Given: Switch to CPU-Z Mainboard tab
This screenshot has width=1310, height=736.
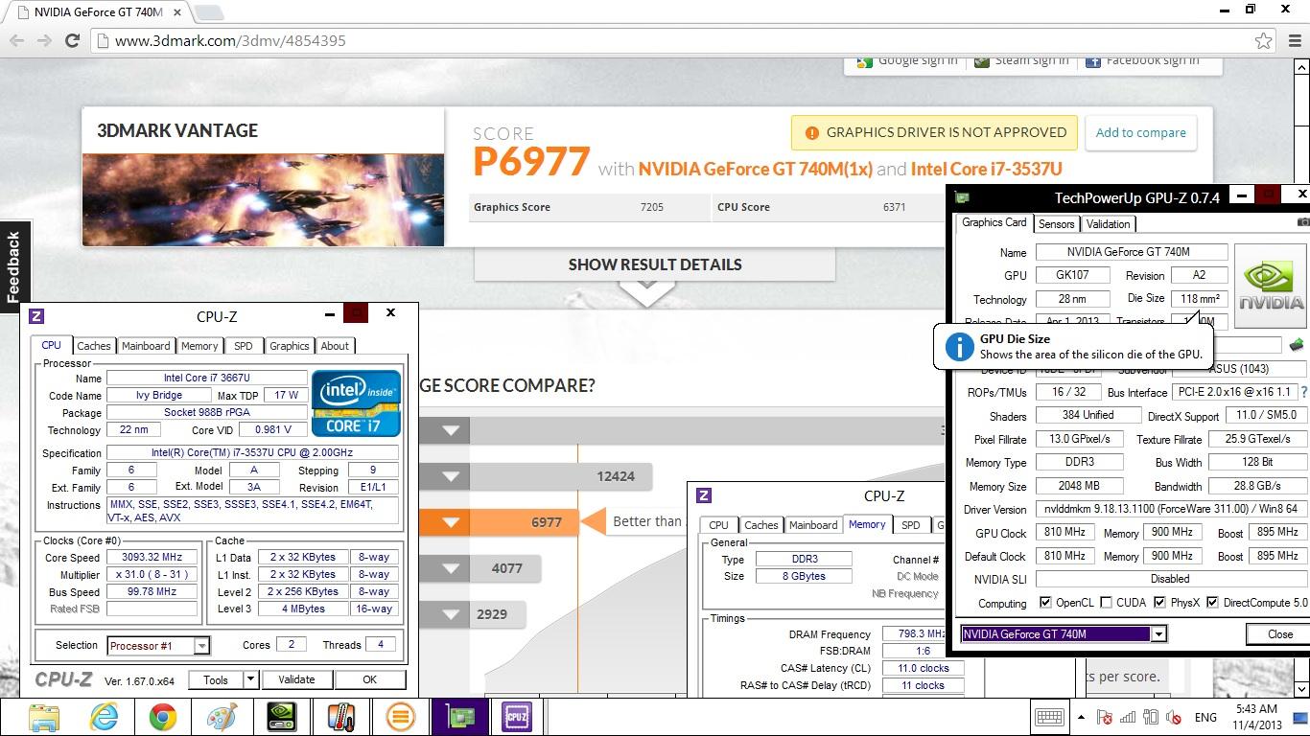Looking at the screenshot, I should coord(146,346).
